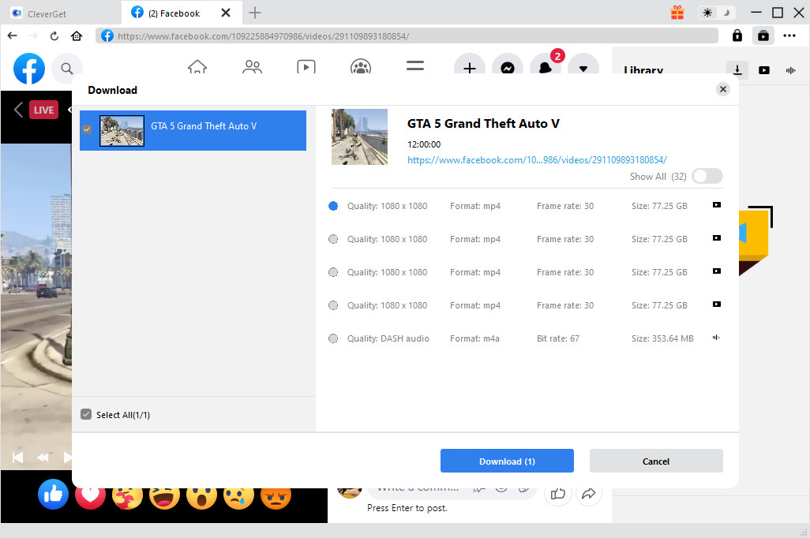Select first 1080 x 1080 quality option
Viewport: 810px width, 538px height.
tap(333, 206)
